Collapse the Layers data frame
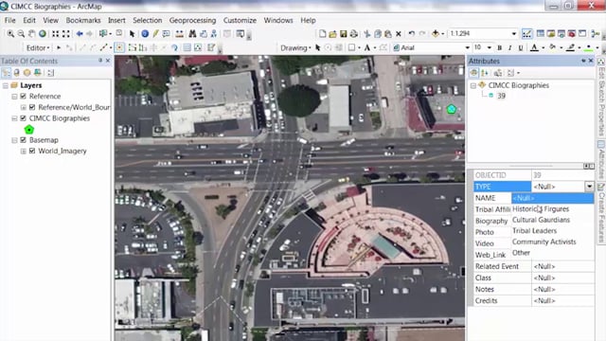606x341 pixels. 6,85
